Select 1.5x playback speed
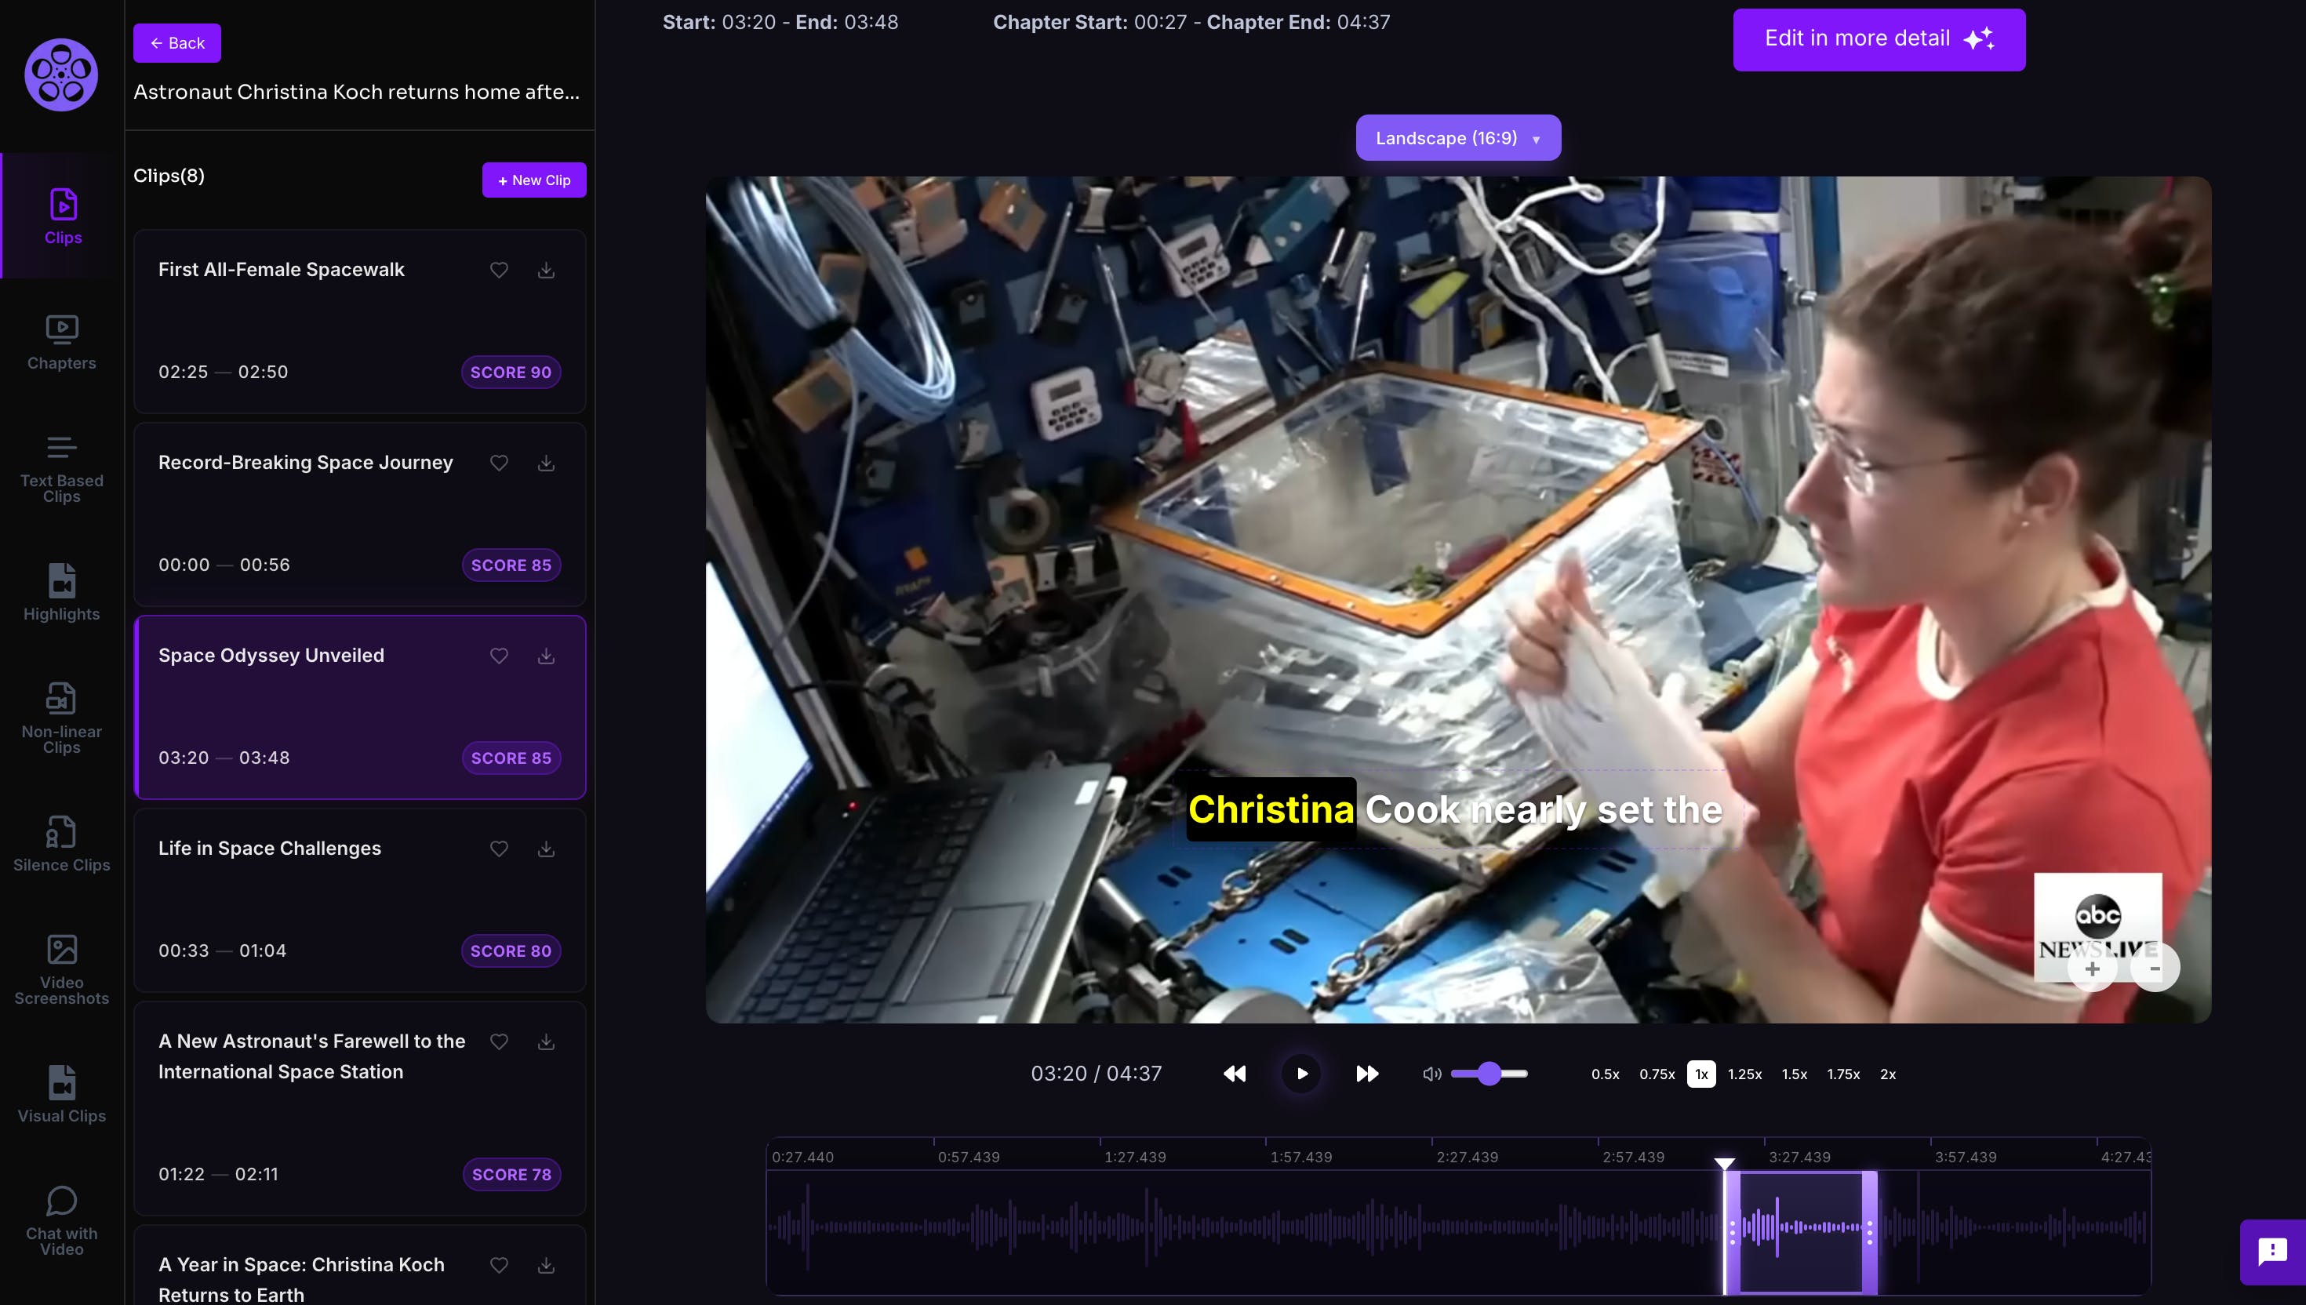The height and width of the screenshot is (1305, 2306). pyautogui.click(x=1793, y=1074)
